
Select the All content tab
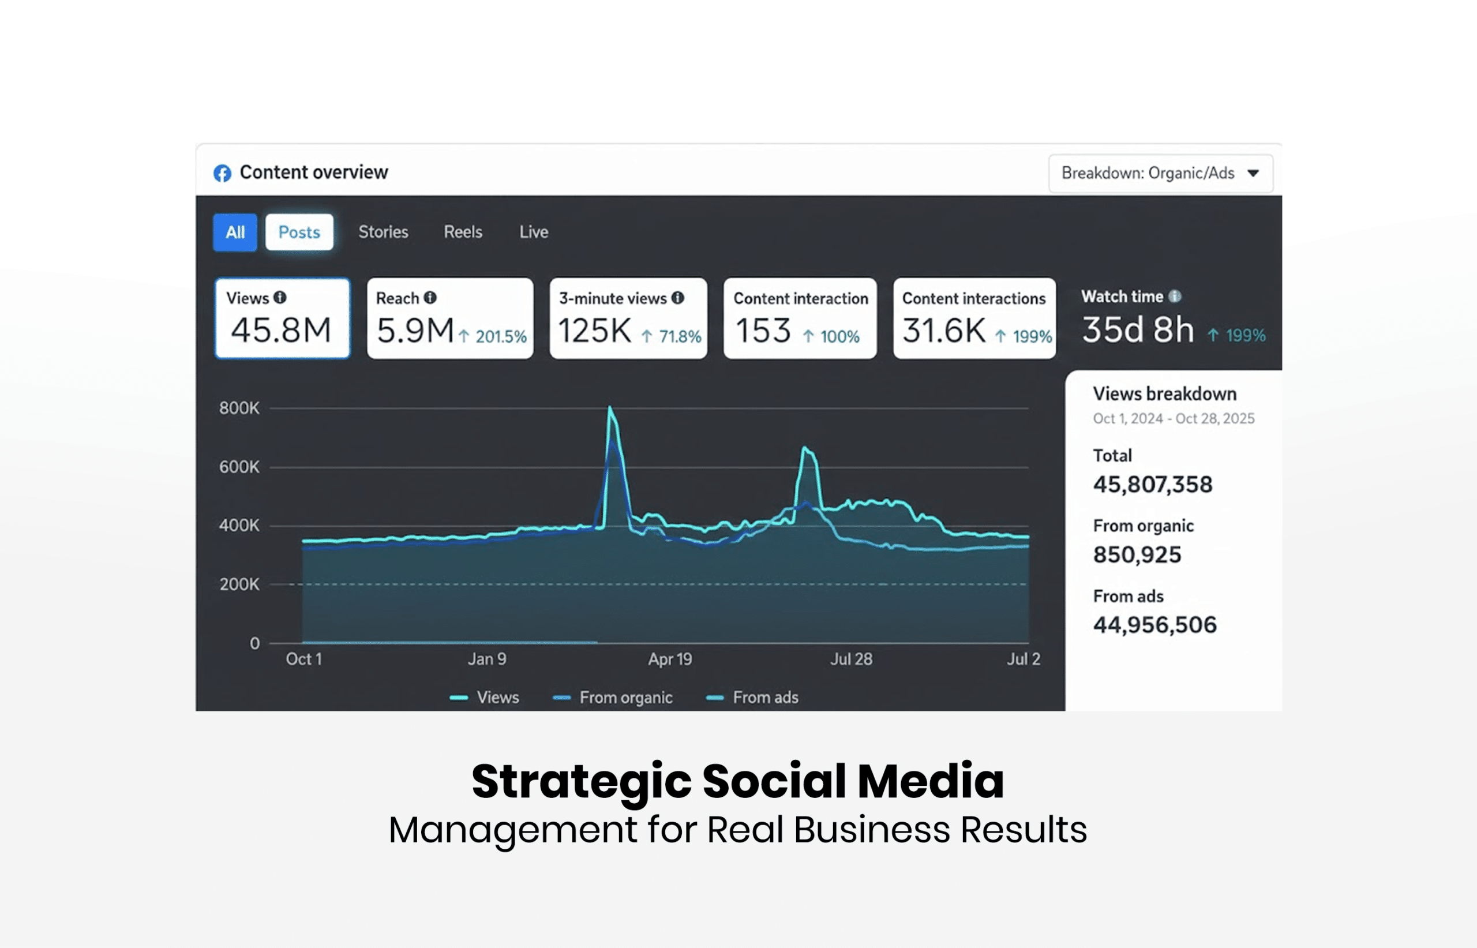235,232
